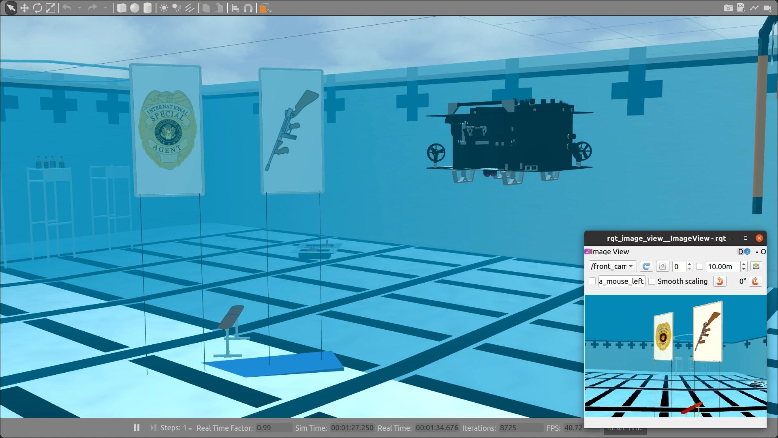Expand the Steps count dropdown

pos(190,429)
